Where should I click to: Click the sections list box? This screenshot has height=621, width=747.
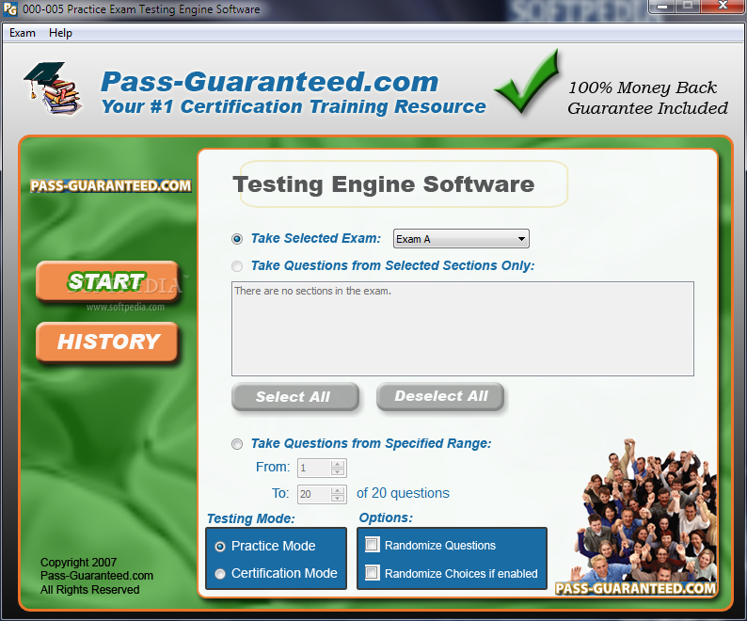pos(463,329)
